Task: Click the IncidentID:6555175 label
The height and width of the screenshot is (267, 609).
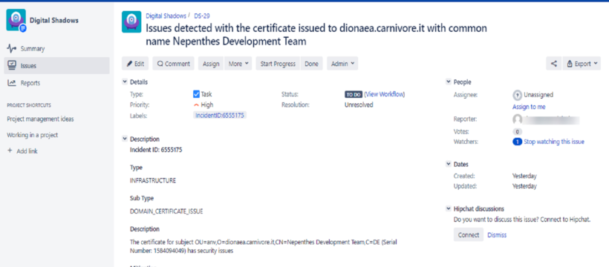Action: pyautogui.click(x=220, y=115)
